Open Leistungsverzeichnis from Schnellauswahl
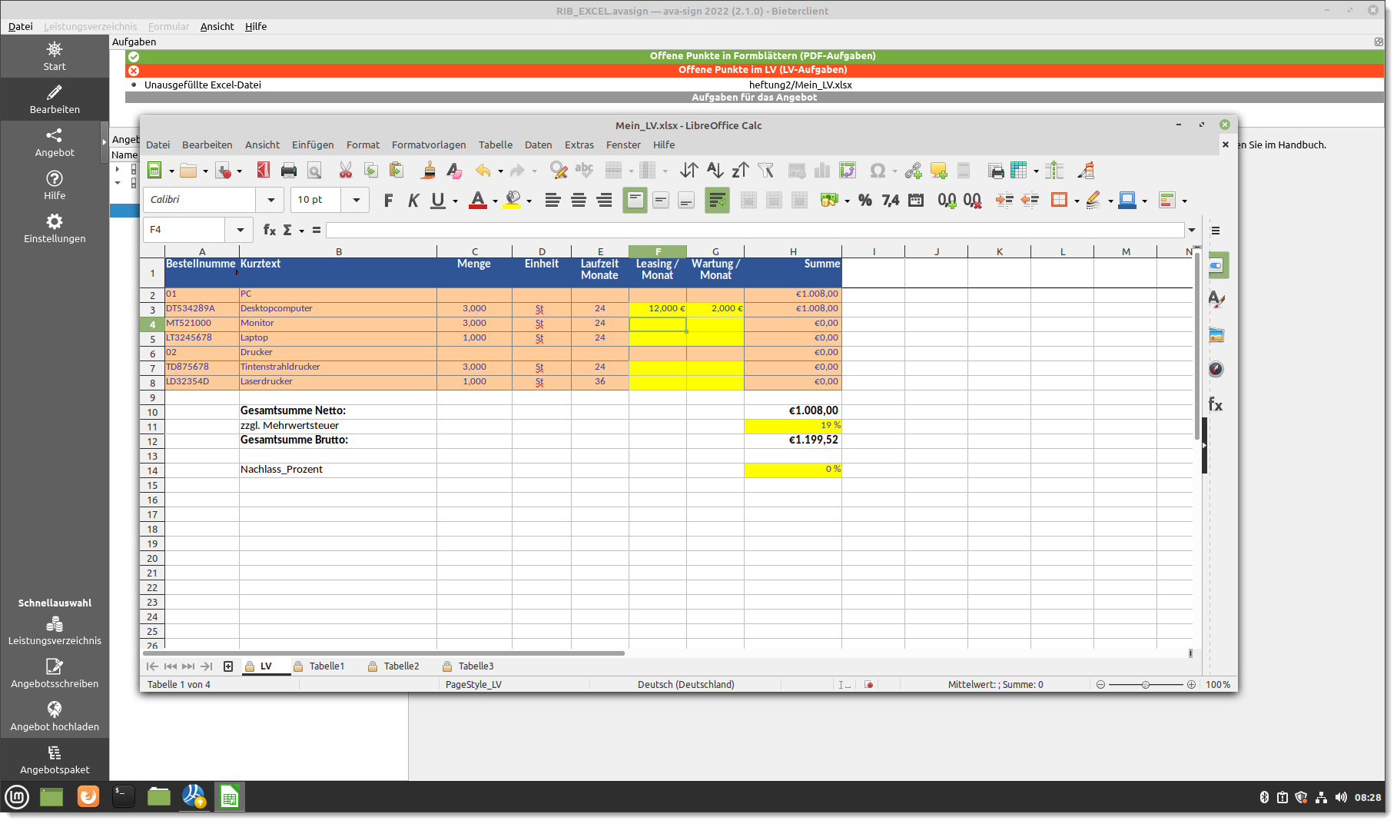 55,632
